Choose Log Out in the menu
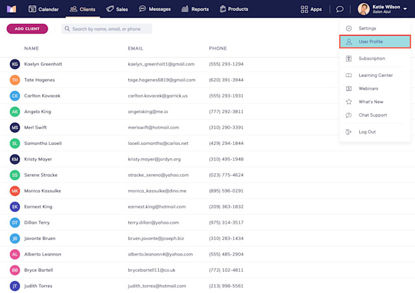Image resolution: width=415 pixels, height=293 pixels. tap(375, 132)
